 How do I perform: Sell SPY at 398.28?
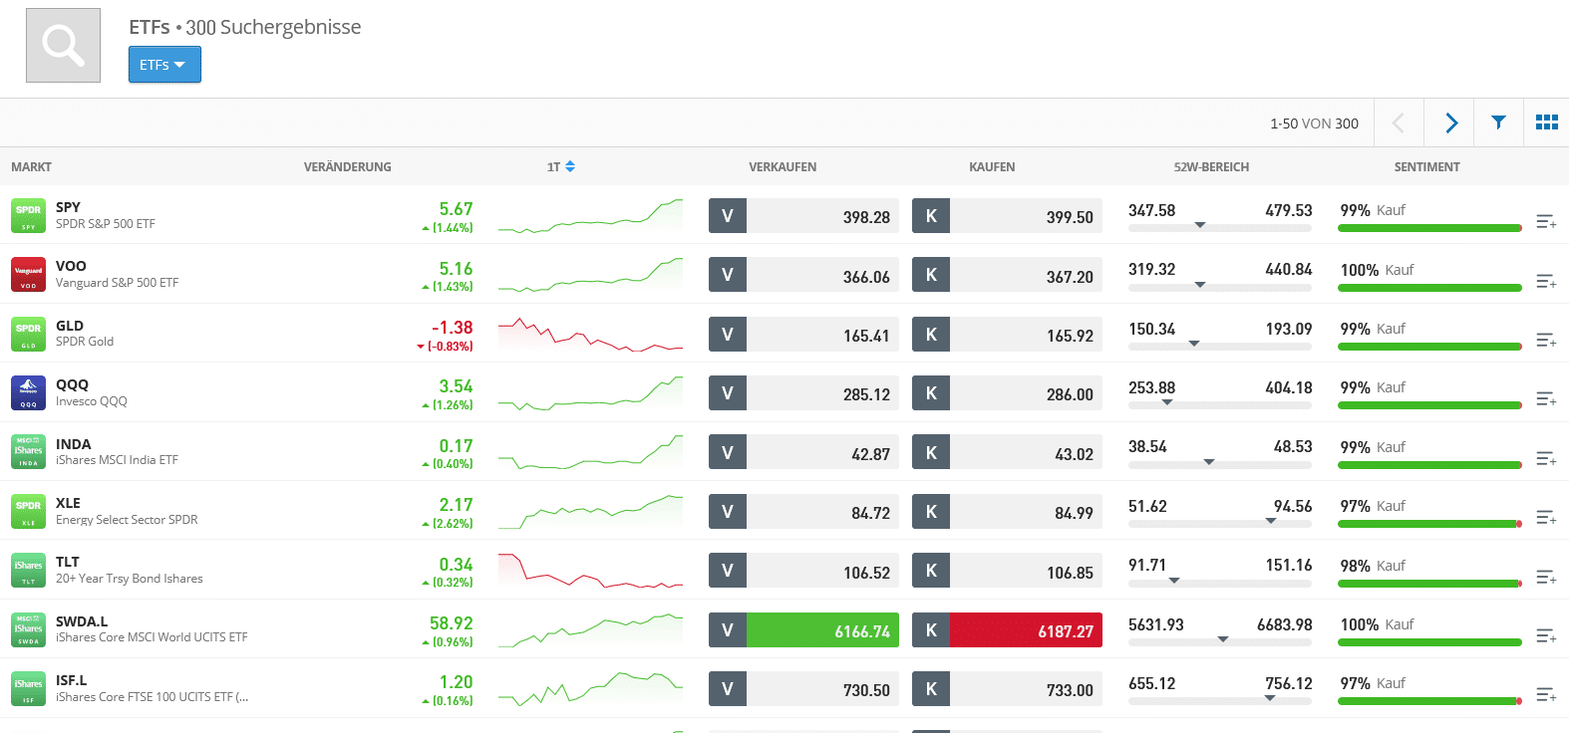click(803, 216)
